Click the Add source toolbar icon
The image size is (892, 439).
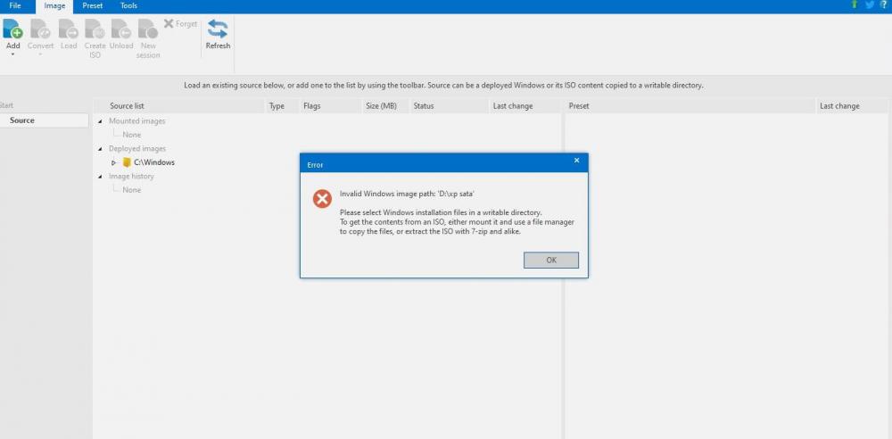[x=12, y=29]
